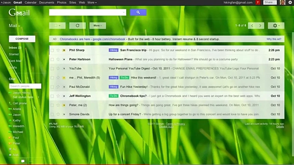Open chat with Kathy

pyautogui.click(x=16, y=120)
